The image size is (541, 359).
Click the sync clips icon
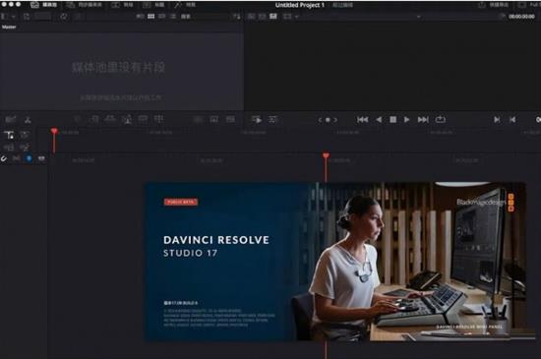point(64,16)
